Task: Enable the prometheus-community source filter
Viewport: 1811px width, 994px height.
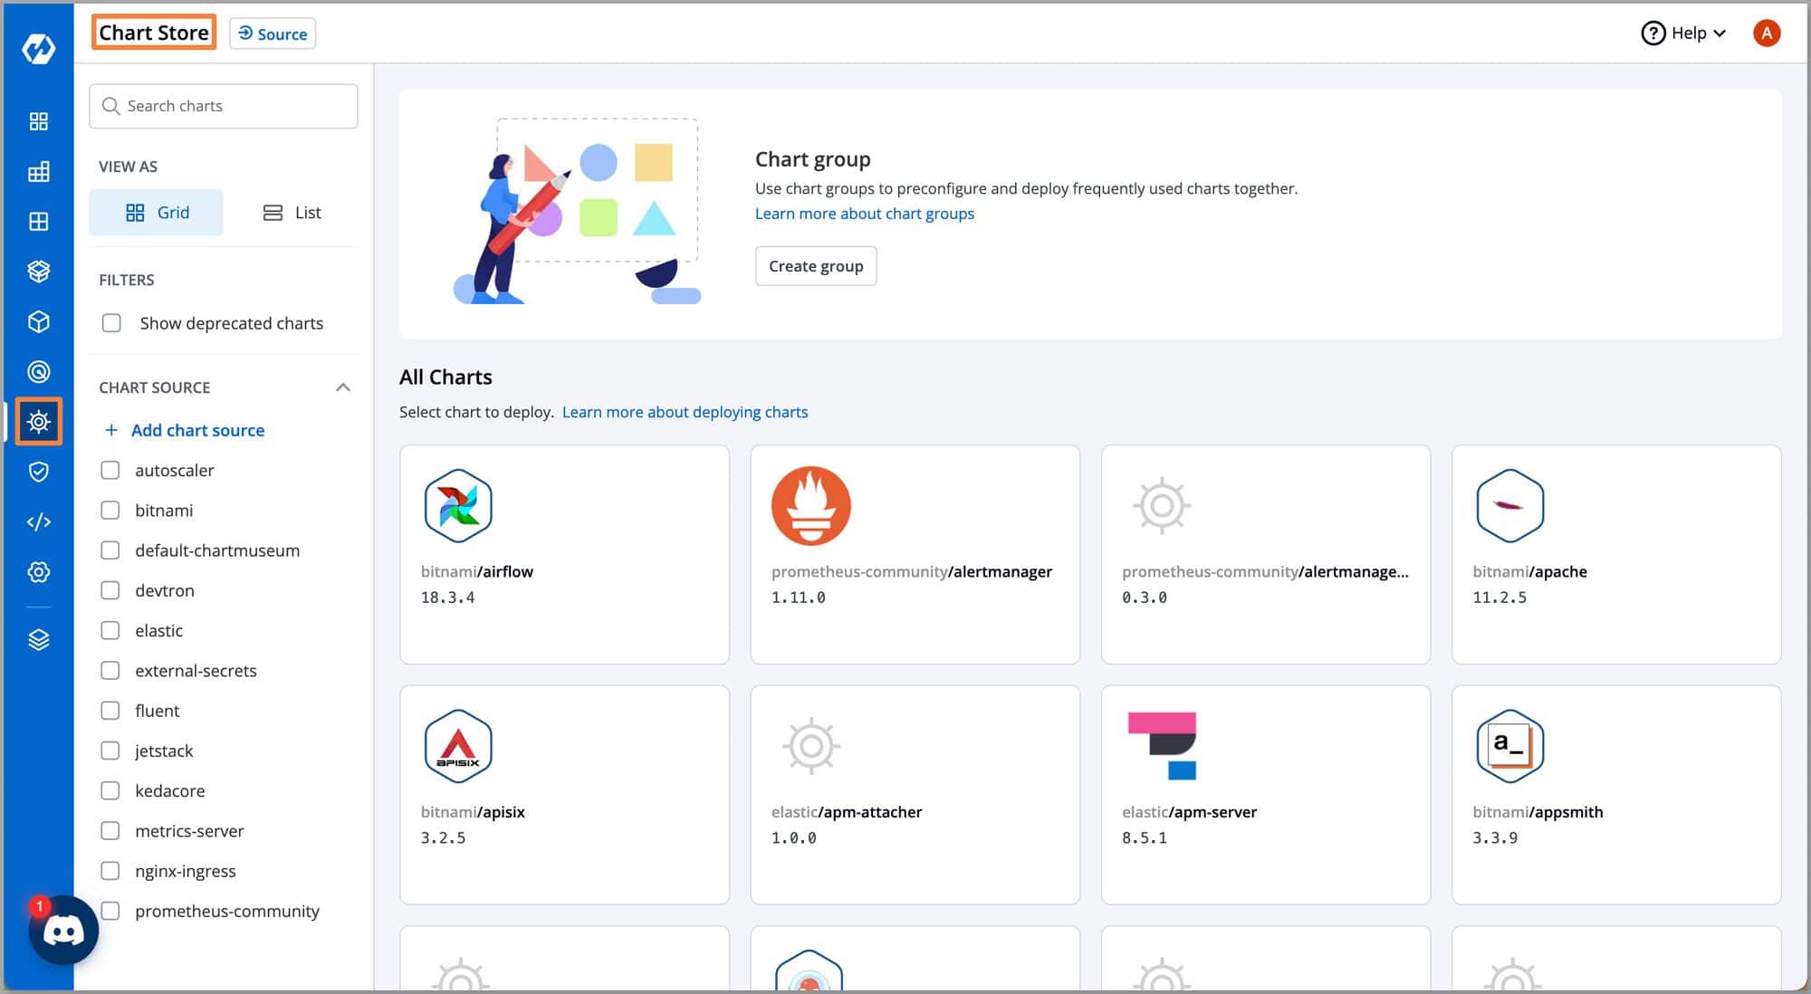Action: point(111,911)
